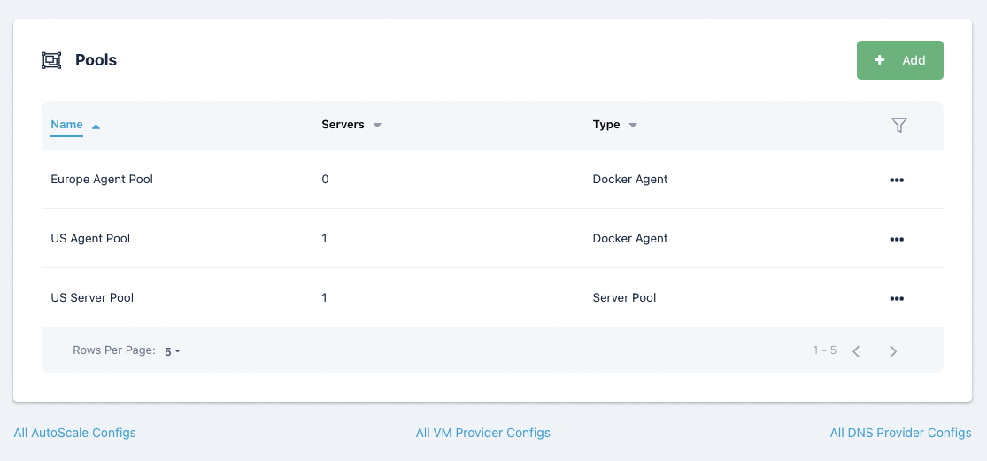Toggle sort arrow next to Name column
Viewport: 987px width, 461px height.
(96, 127)
